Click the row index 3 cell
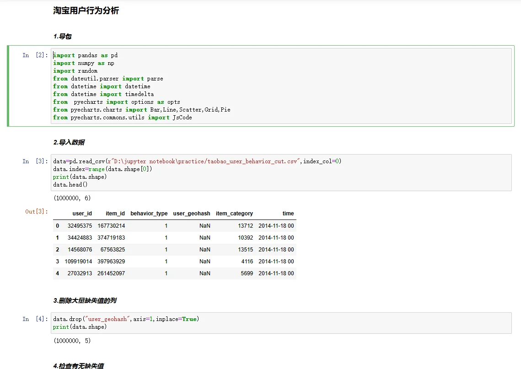The width and height of the screenshot is (521, 369). [x=58, y=262]
